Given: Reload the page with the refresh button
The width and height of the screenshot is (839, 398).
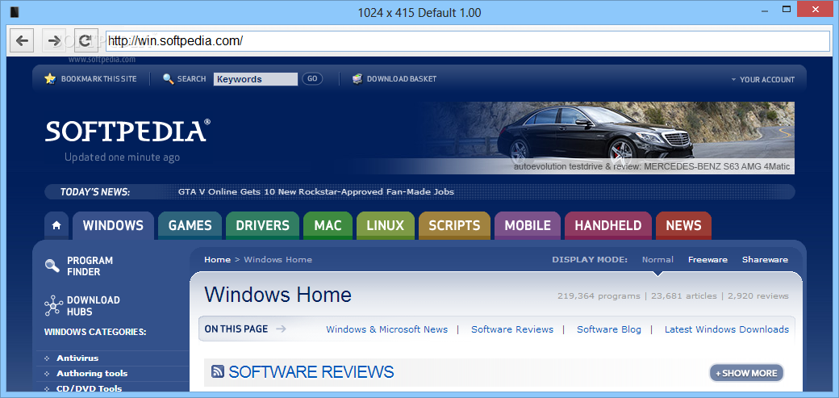Looking at the screenshot, I should point(86,40).
